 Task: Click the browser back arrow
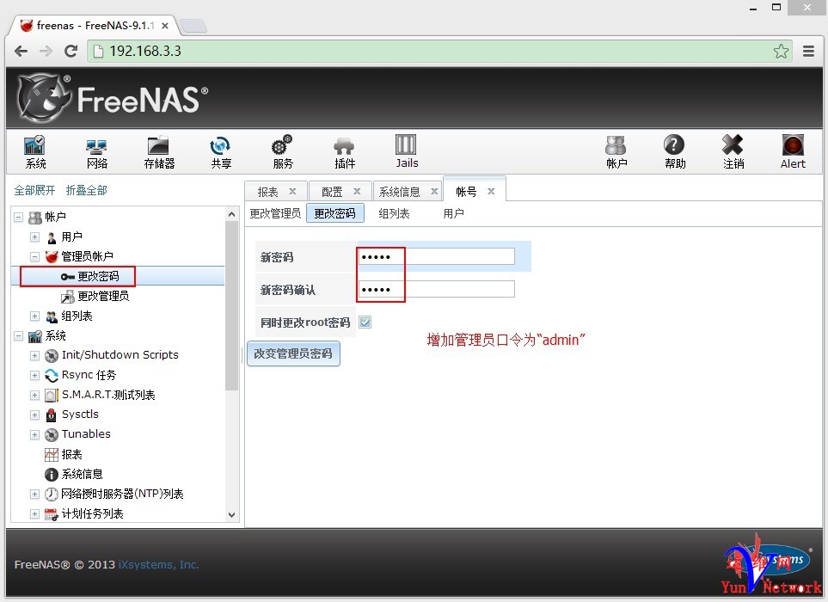pos(21,52)
